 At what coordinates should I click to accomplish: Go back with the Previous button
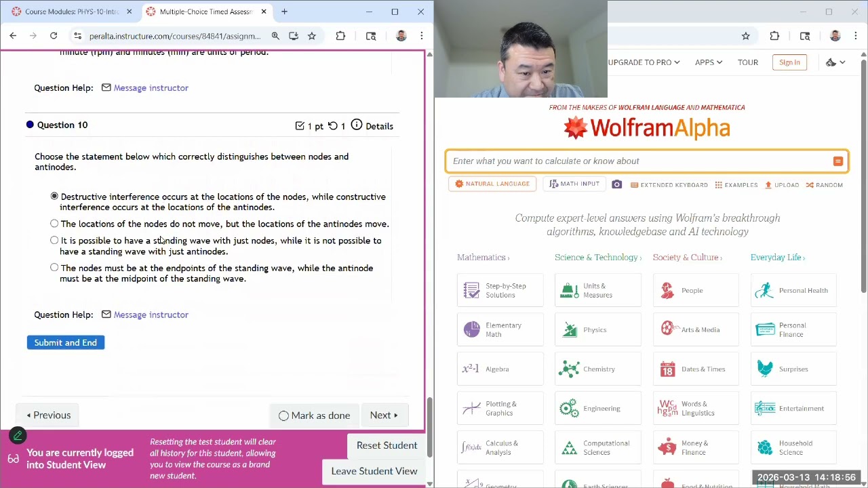(x=48, y=415)
